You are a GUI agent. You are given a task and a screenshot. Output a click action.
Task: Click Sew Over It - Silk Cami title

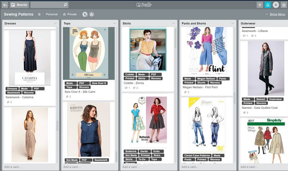[x=80, y=92]
